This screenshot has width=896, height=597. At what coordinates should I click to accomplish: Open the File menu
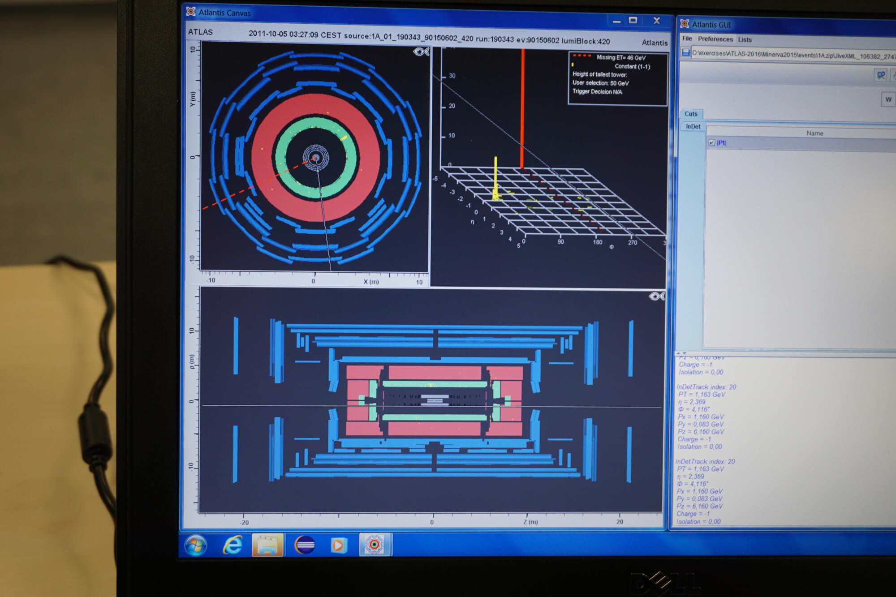(x=687, y=39)
